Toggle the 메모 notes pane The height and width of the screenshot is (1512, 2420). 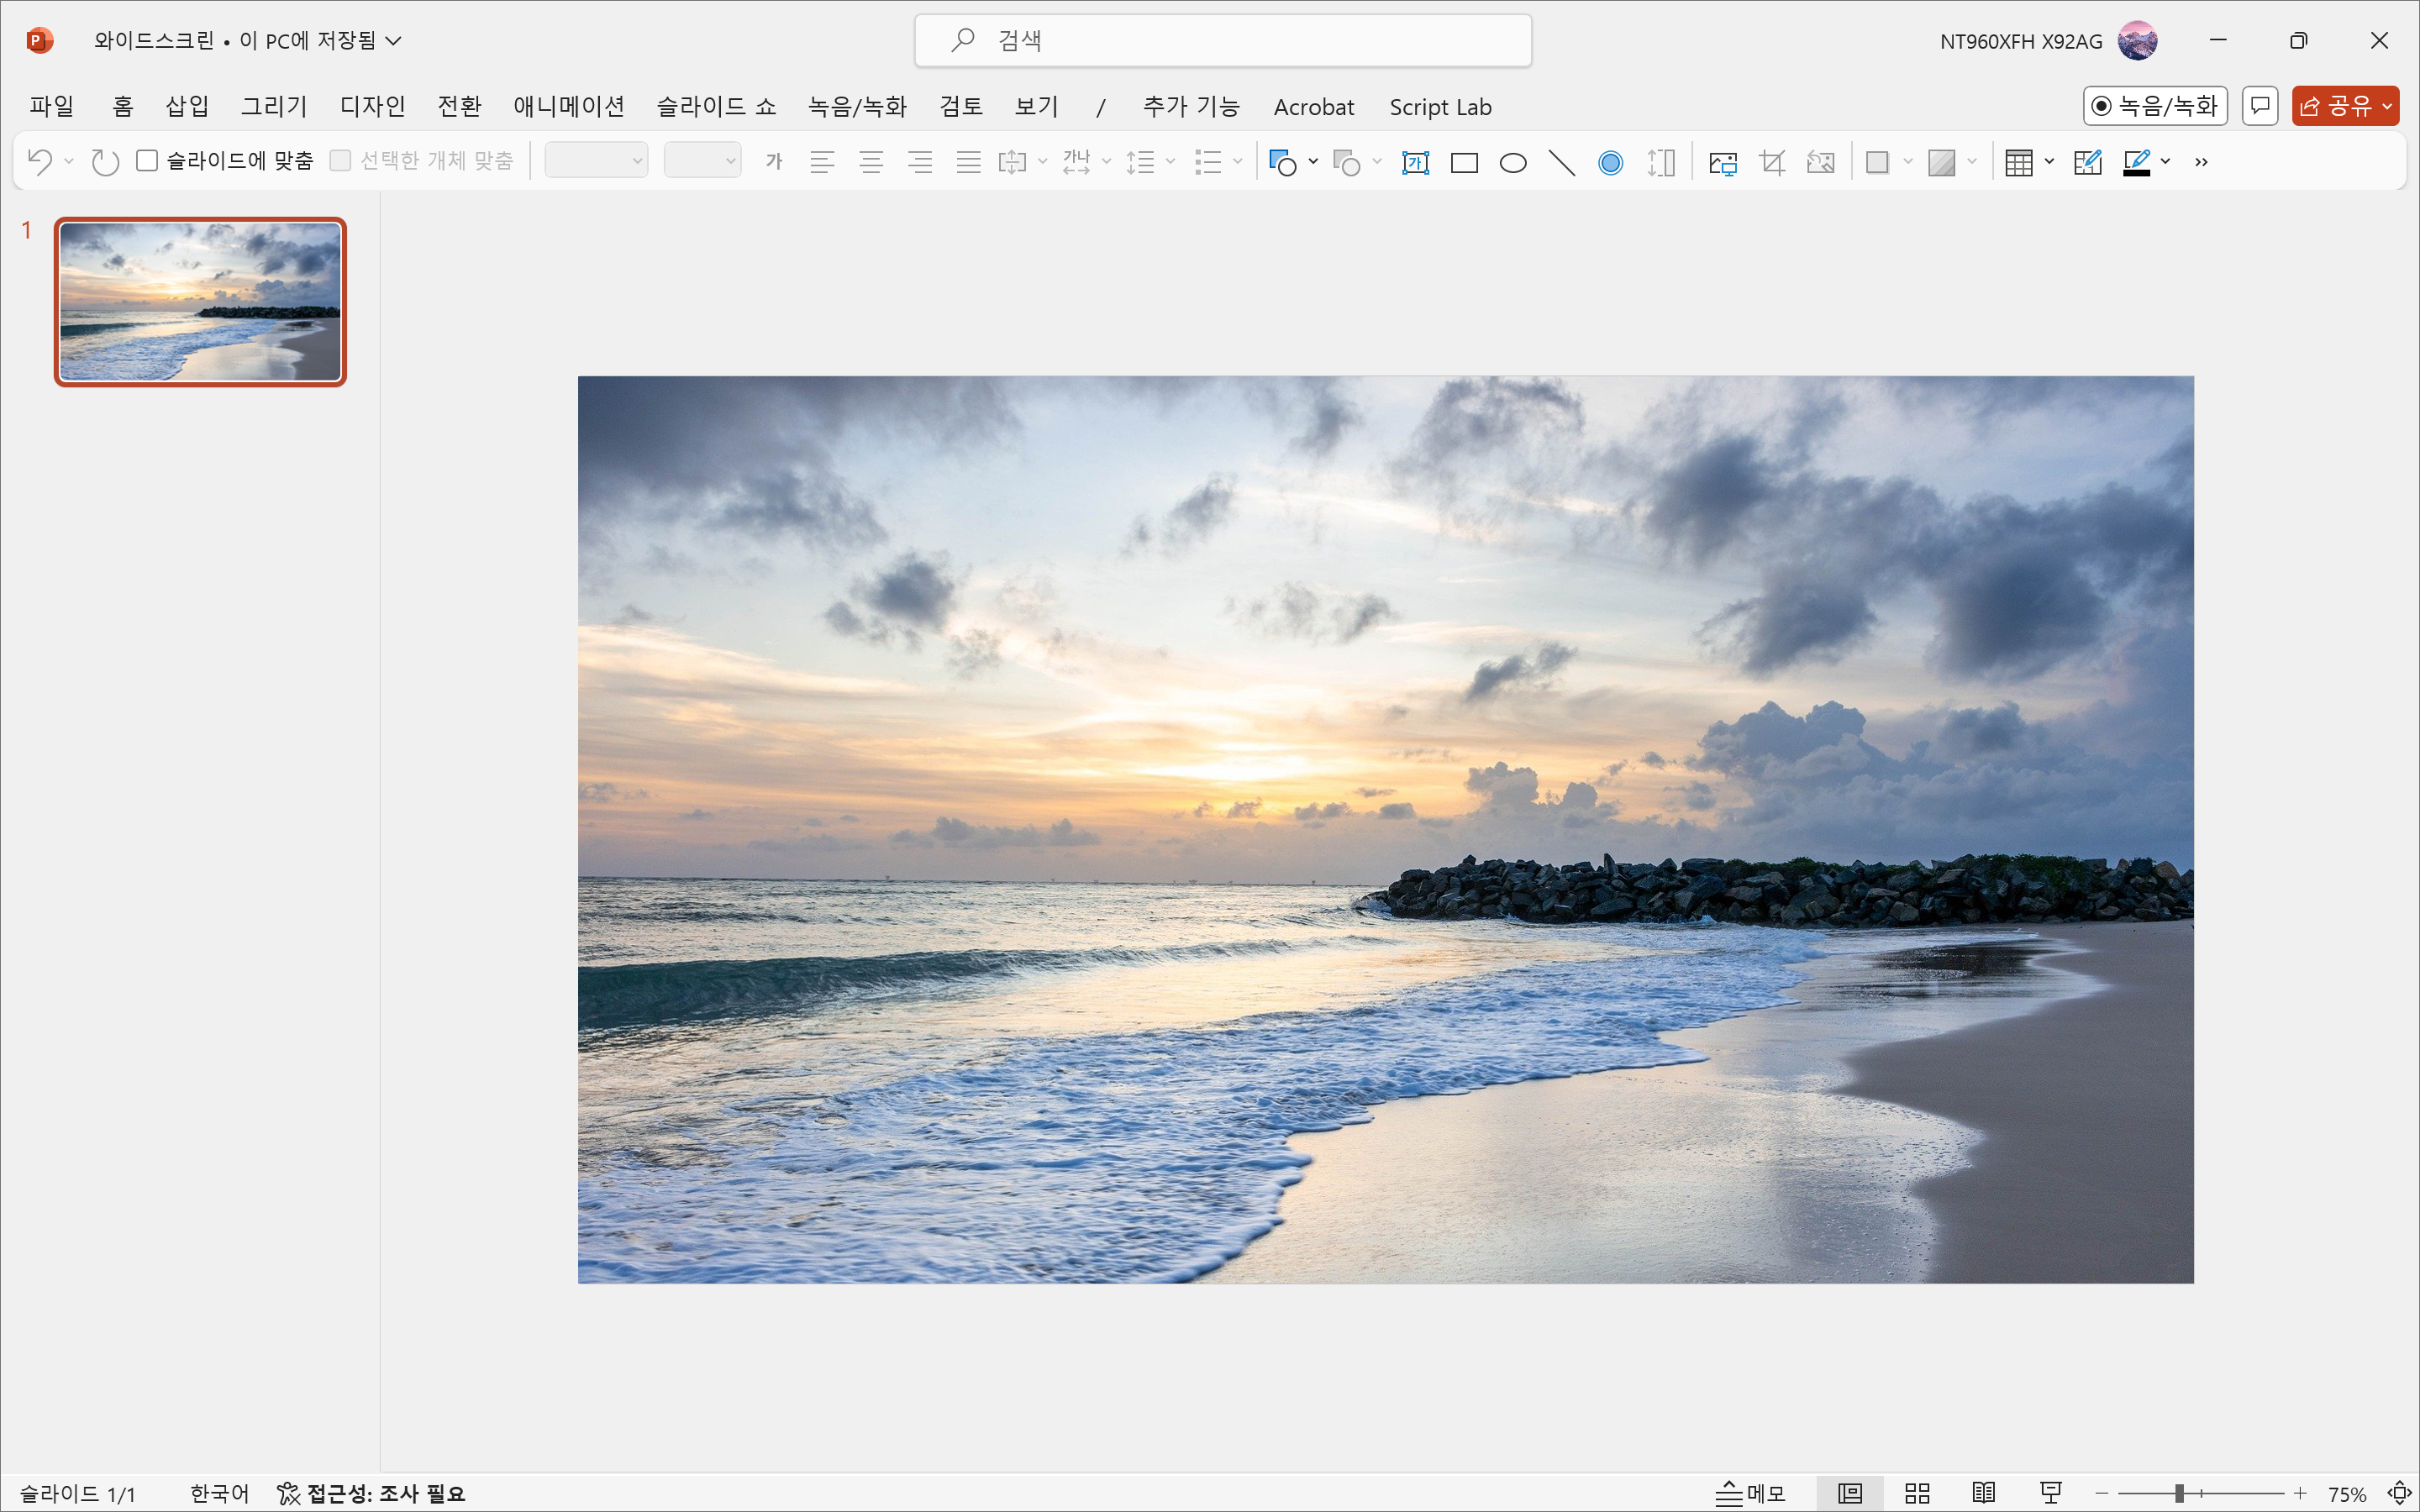[1751, 1493]
